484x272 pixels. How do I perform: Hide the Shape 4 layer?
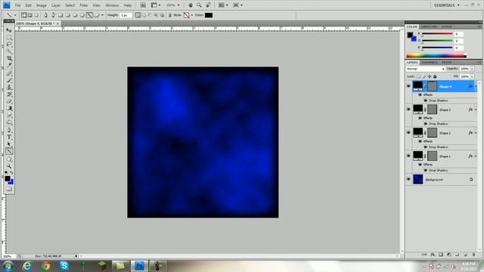[408, 86]
